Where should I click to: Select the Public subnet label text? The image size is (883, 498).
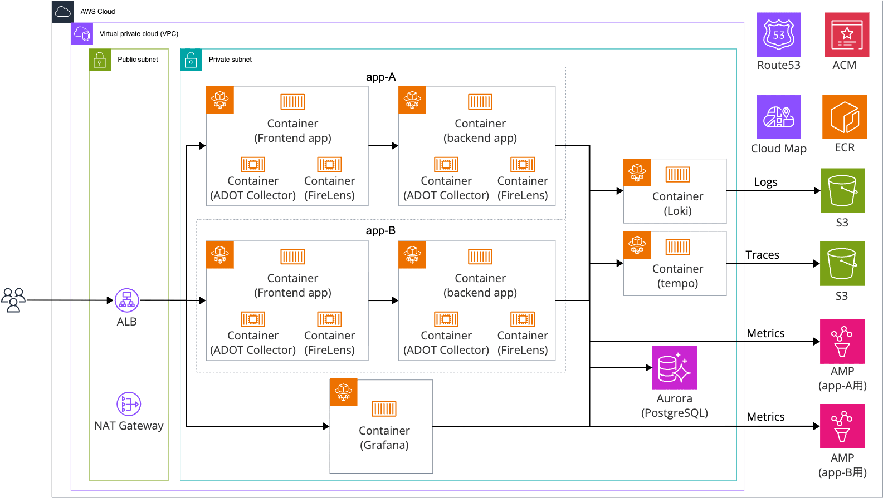[138, 60]
